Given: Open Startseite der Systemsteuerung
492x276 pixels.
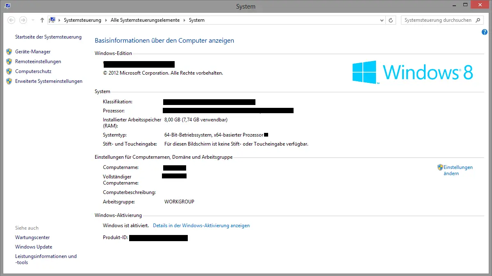Looking at the screenshot, I should tap(48, 37).
